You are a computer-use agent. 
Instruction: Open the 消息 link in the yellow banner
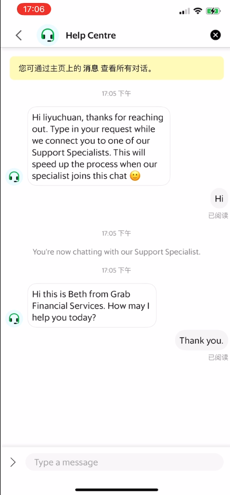pyautogui.click(x=91, y=68)
